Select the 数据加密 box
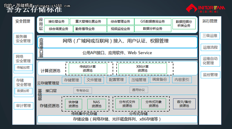The width and height of the screenshot is (232, 129). click(x=24, y=91)
